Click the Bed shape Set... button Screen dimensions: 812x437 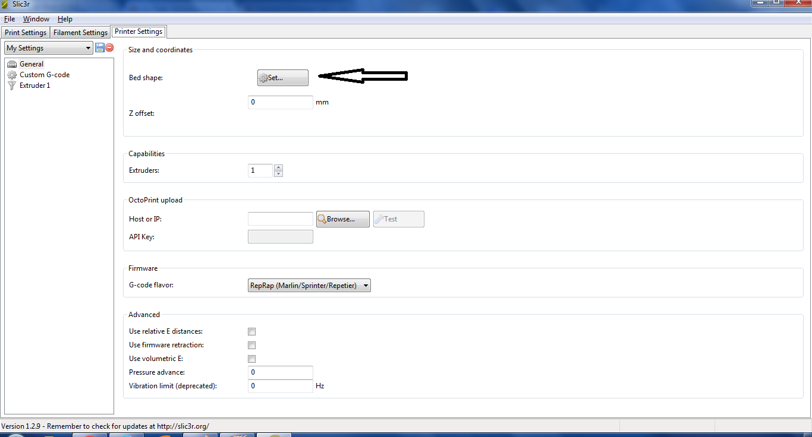[x=283, y=78]
